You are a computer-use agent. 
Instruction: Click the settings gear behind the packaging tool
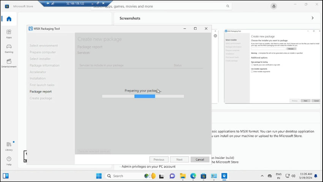coord(215,36)
